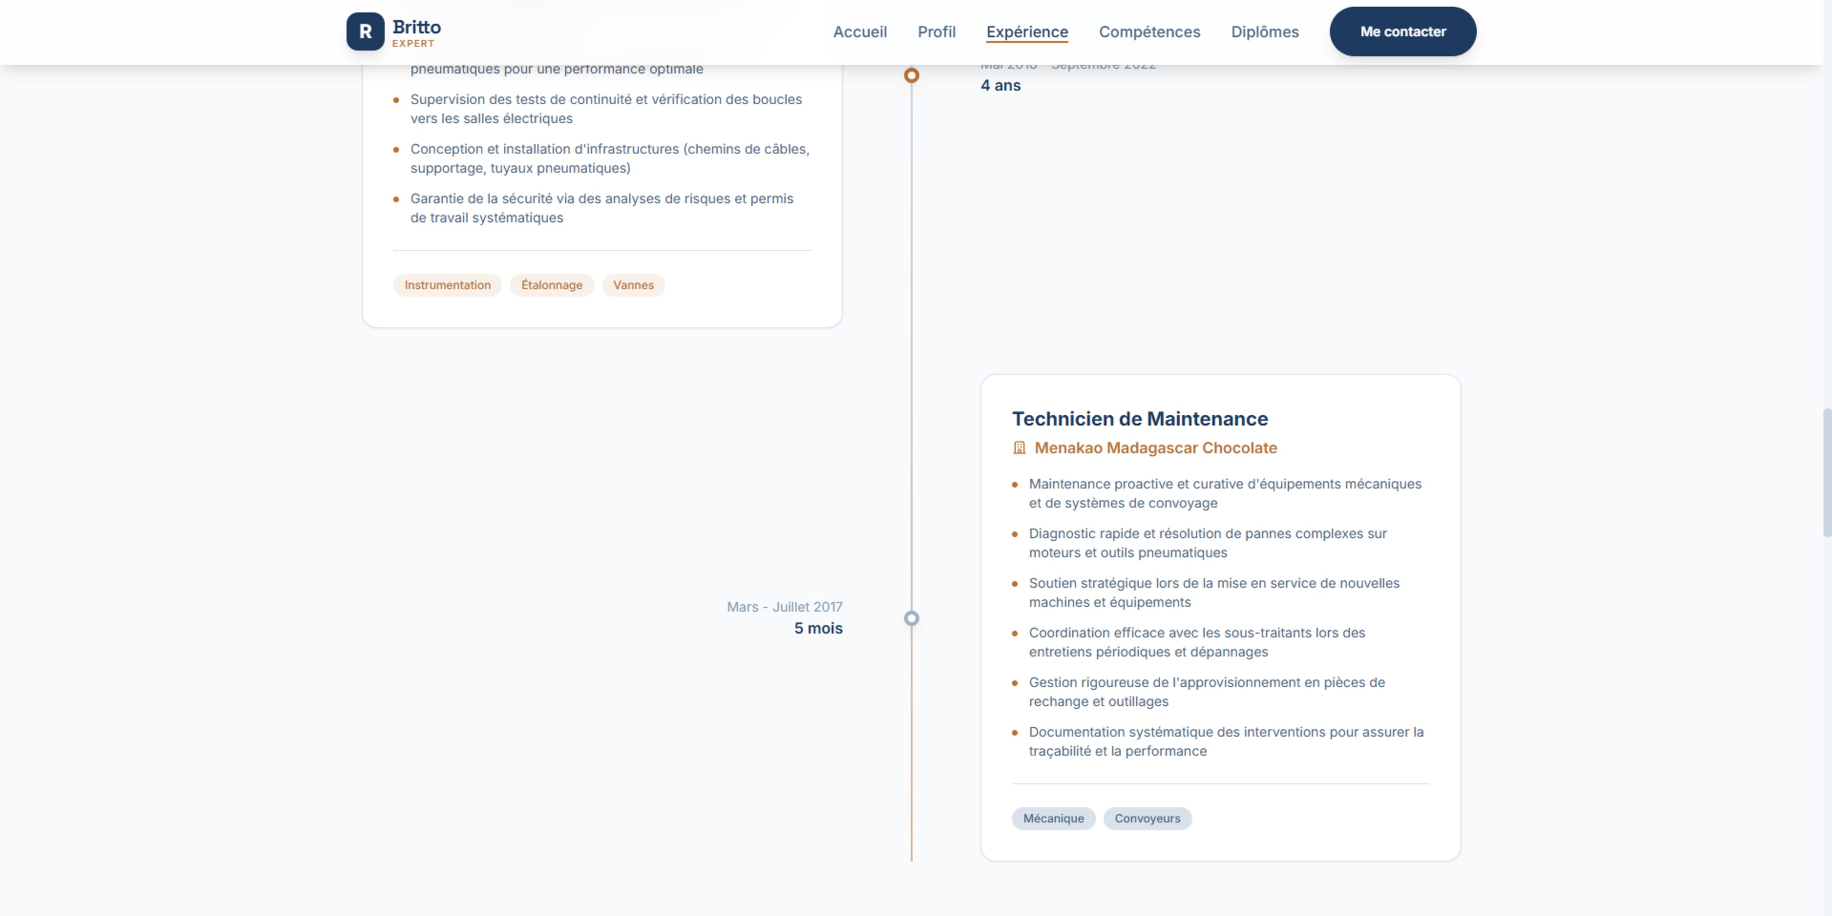Click the 5 mois duration text

(819, 628)
